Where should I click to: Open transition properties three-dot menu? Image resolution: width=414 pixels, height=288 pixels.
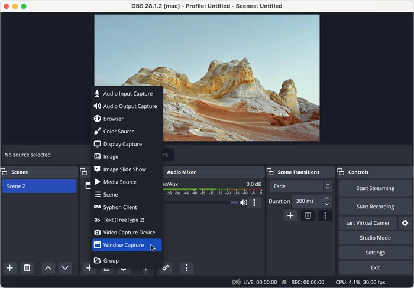point(325,216)
